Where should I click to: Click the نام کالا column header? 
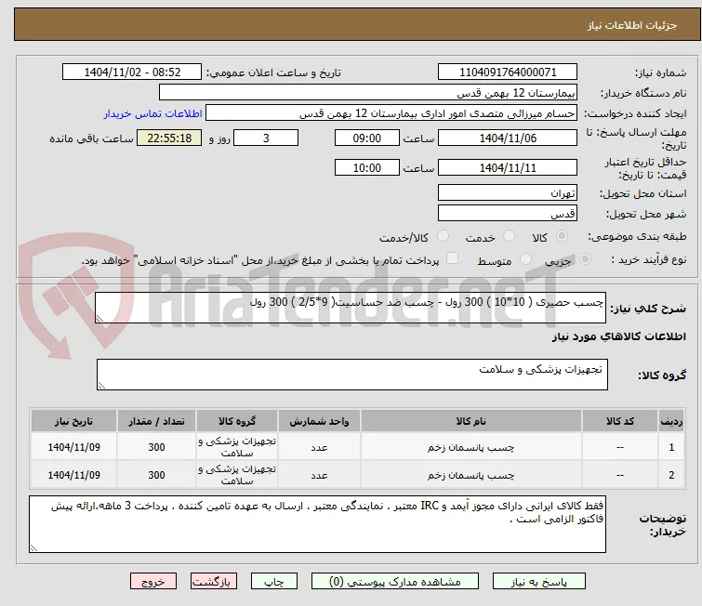point(471,421)
